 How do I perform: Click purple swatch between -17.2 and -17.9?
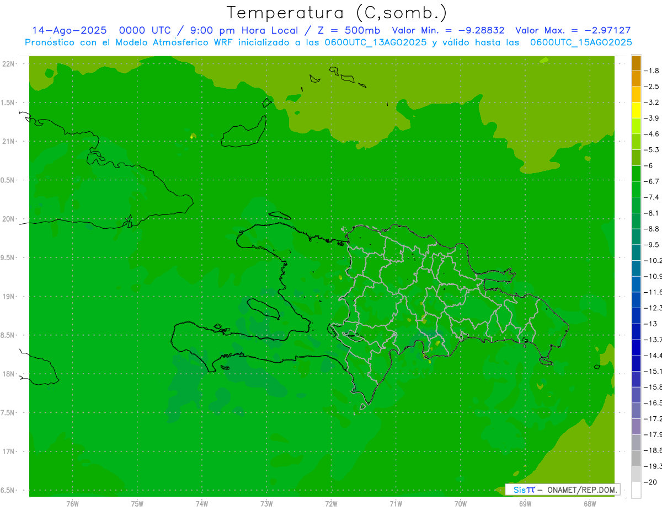(x=636, y=427)
